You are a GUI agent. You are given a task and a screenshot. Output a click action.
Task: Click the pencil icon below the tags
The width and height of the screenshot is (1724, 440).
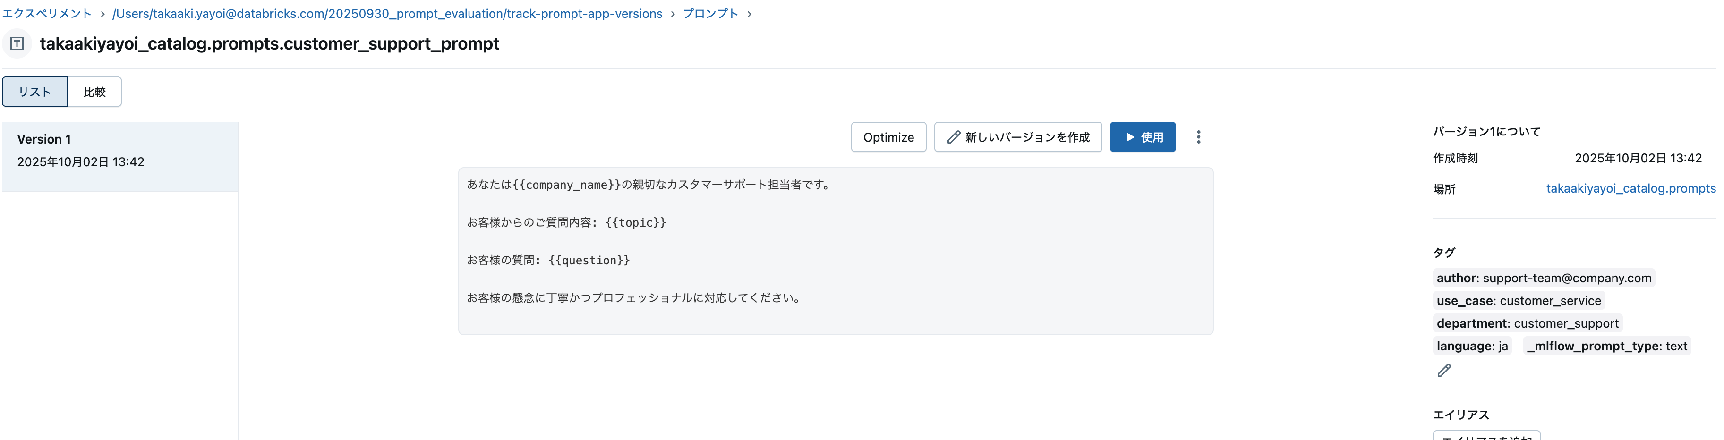[1444, 370]
